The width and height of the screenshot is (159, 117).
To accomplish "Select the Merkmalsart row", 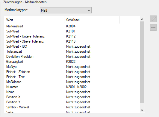I will point(72,26).
